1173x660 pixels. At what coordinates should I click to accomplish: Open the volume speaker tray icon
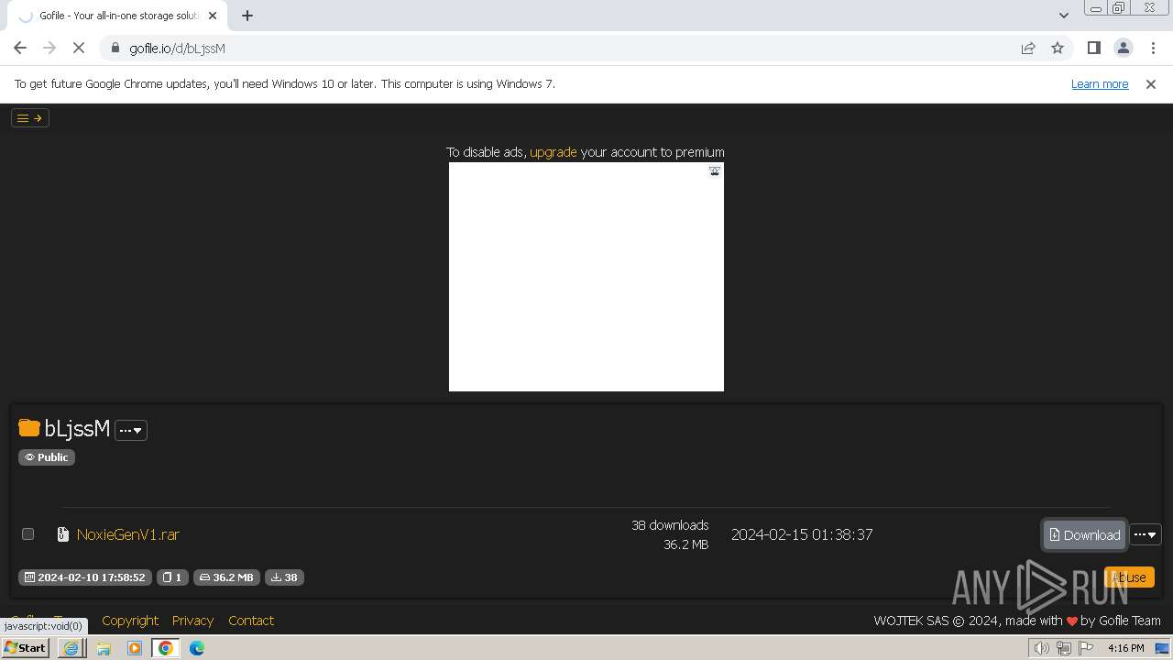[1041, 648]
